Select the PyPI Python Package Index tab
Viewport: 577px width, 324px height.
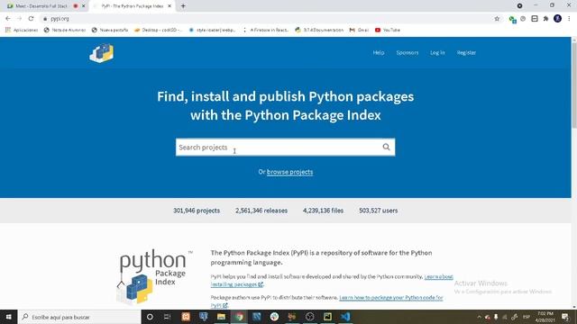click(x=132, y=6)
